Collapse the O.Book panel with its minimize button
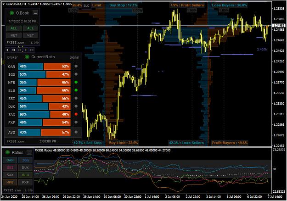 pyautogui.click(x=35, y=13)
